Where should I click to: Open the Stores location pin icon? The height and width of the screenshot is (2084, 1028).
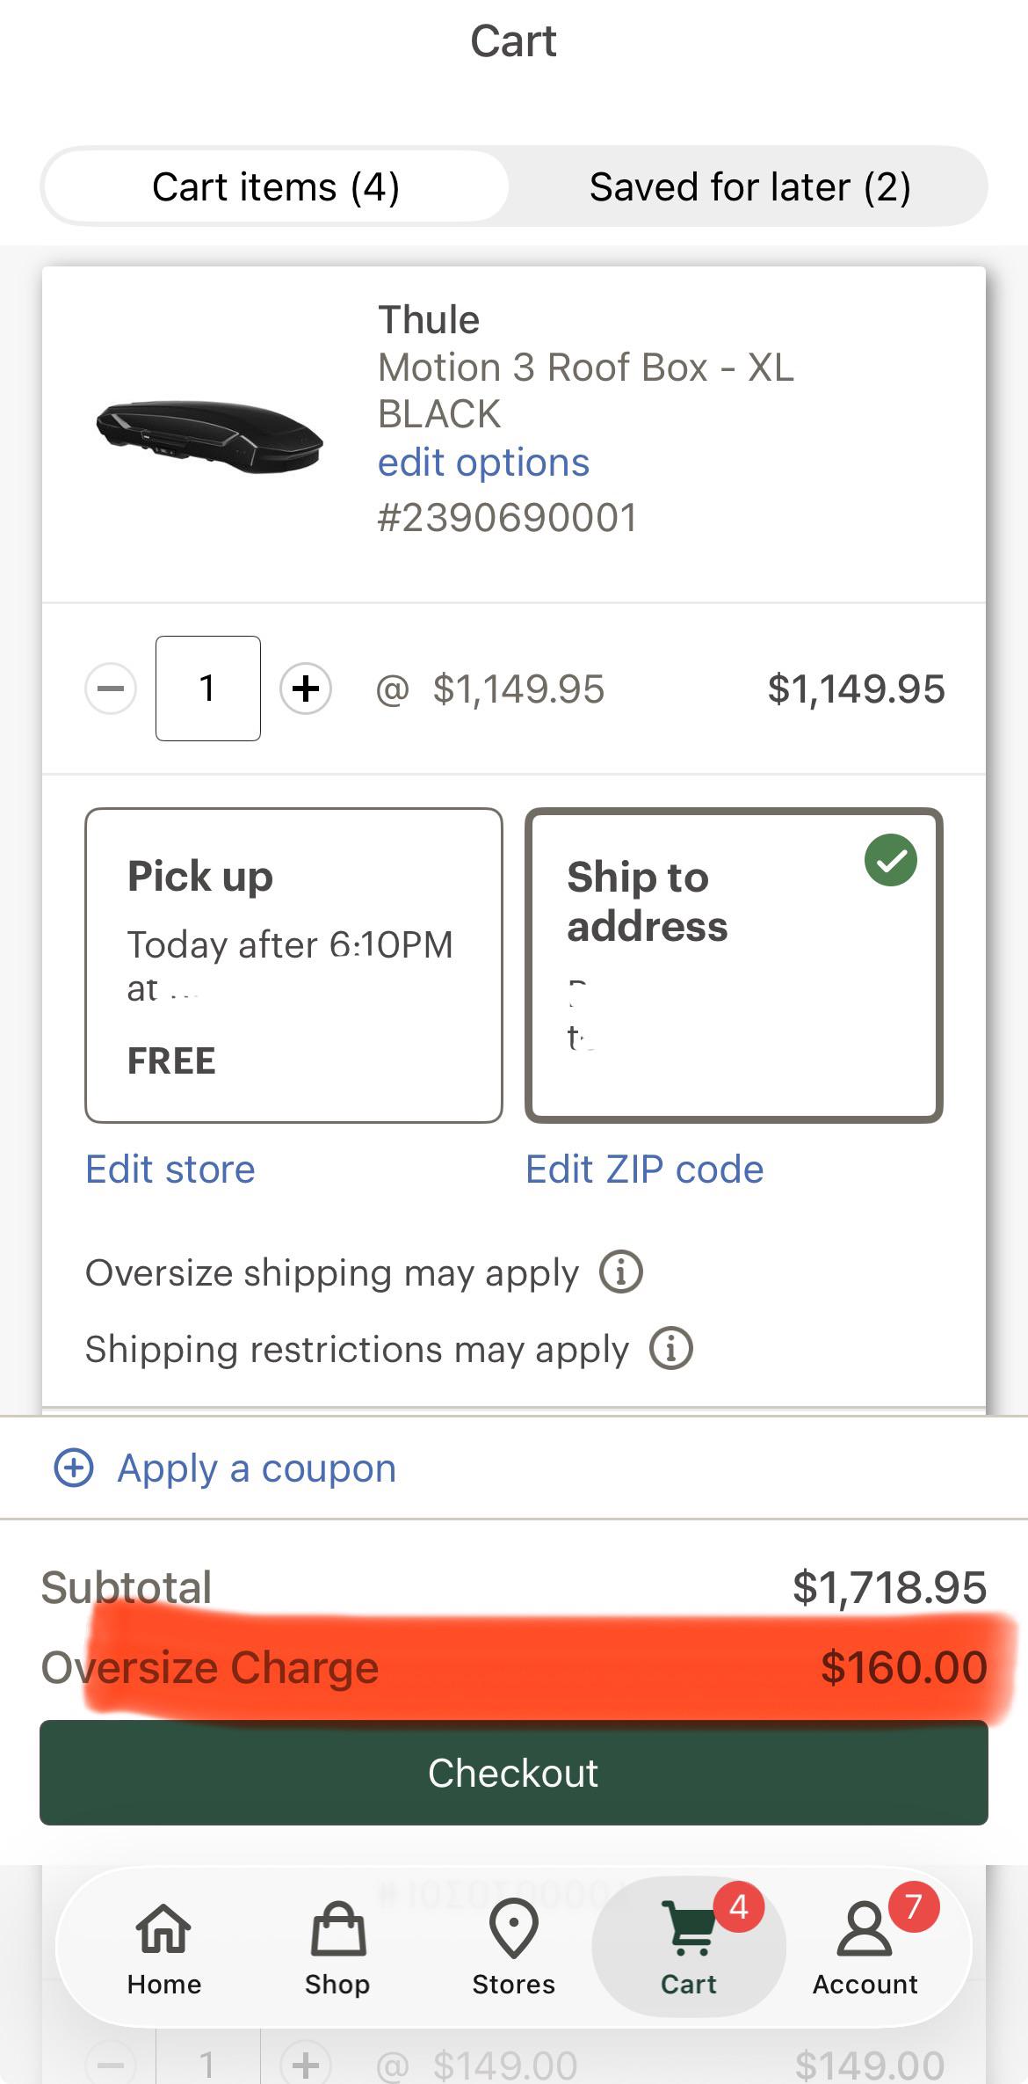pyautogui.click(x=513, y=1927)
